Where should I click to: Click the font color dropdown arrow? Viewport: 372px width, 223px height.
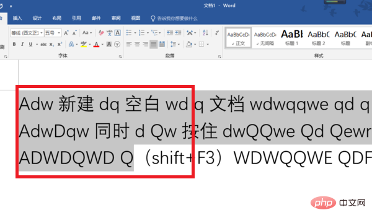click(102, 45)
